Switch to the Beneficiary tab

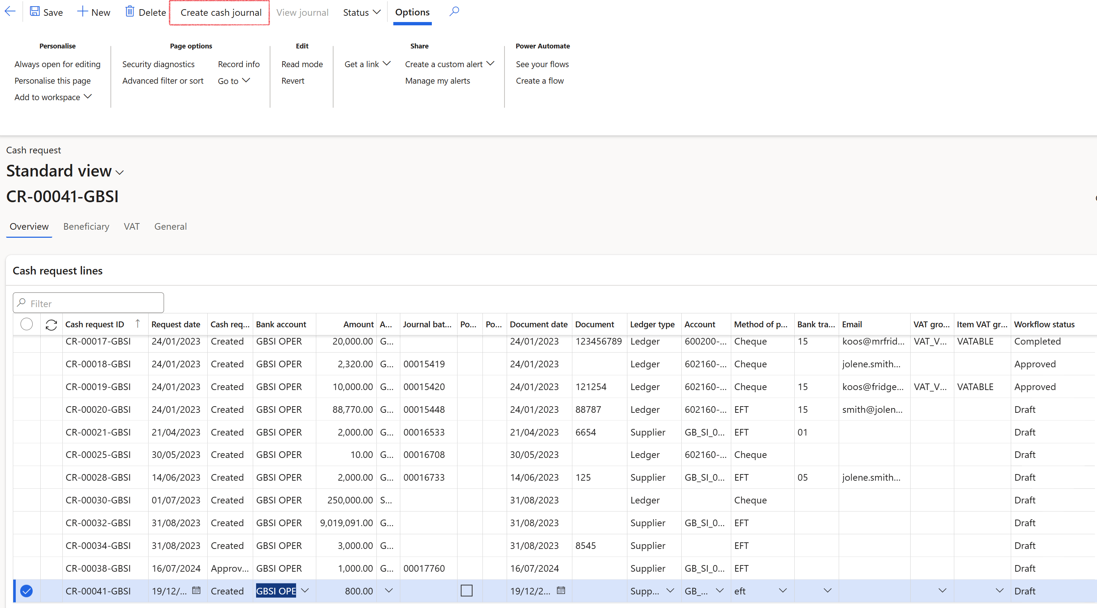(86, 226)
